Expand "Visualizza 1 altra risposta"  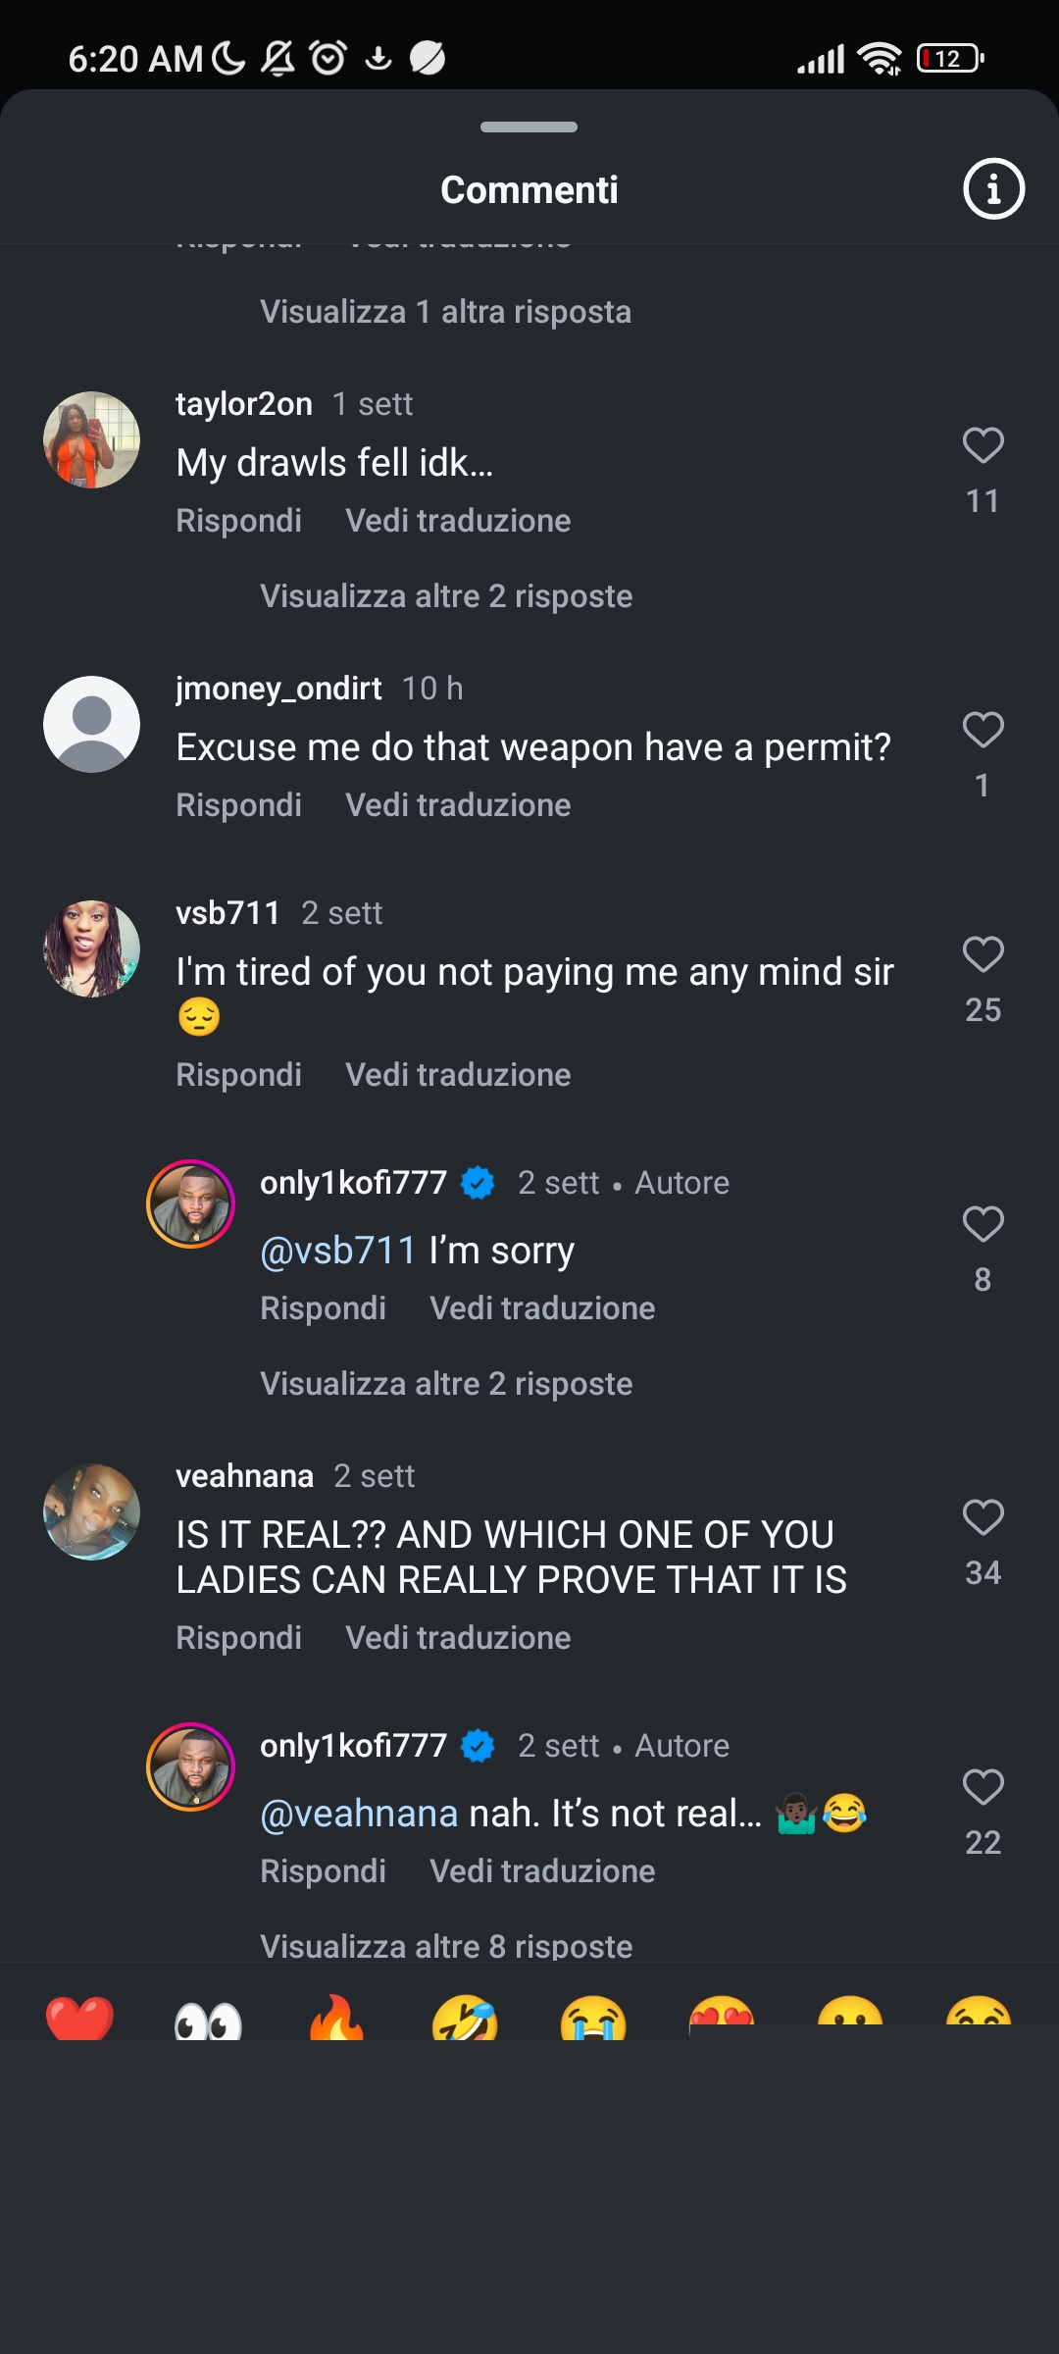point(445,312)
